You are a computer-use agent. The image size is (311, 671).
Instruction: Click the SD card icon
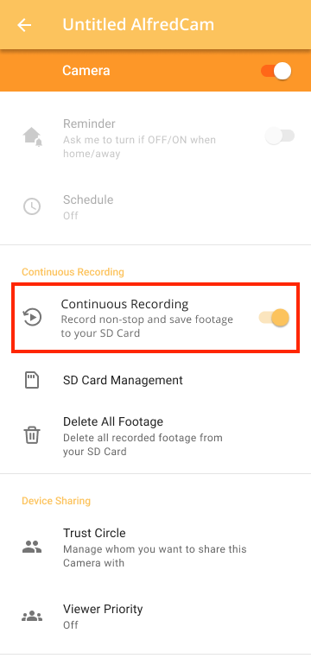click(x=32, y=380)
